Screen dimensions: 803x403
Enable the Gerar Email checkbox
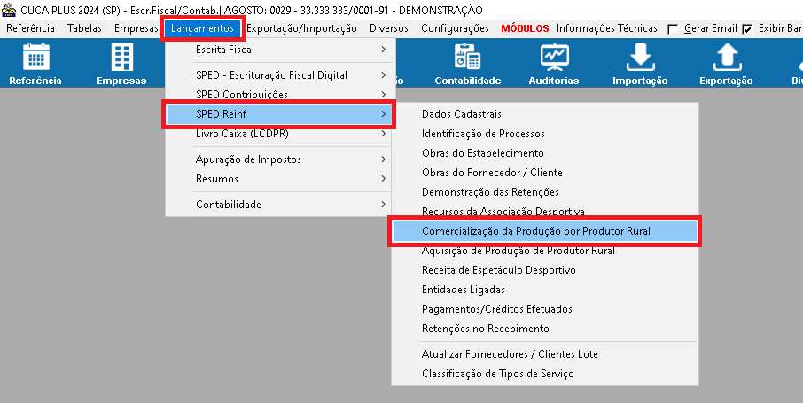[673, 29]
